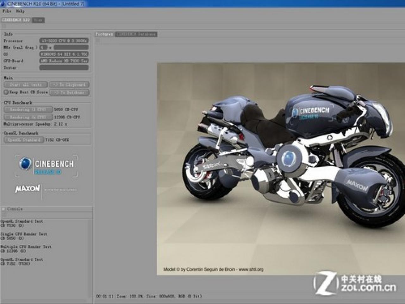The height and width of the screenshot is (304, 405).
Task: Click console line 'Multiple CPU Render Test'
Action: click(x=26, y=247)
